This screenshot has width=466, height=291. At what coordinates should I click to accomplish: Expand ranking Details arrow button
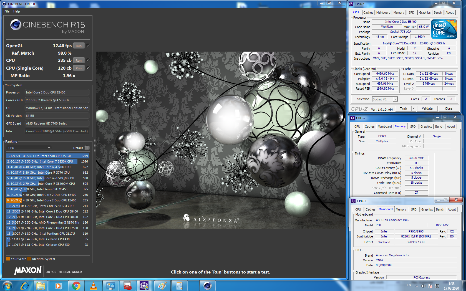(87, 148)
